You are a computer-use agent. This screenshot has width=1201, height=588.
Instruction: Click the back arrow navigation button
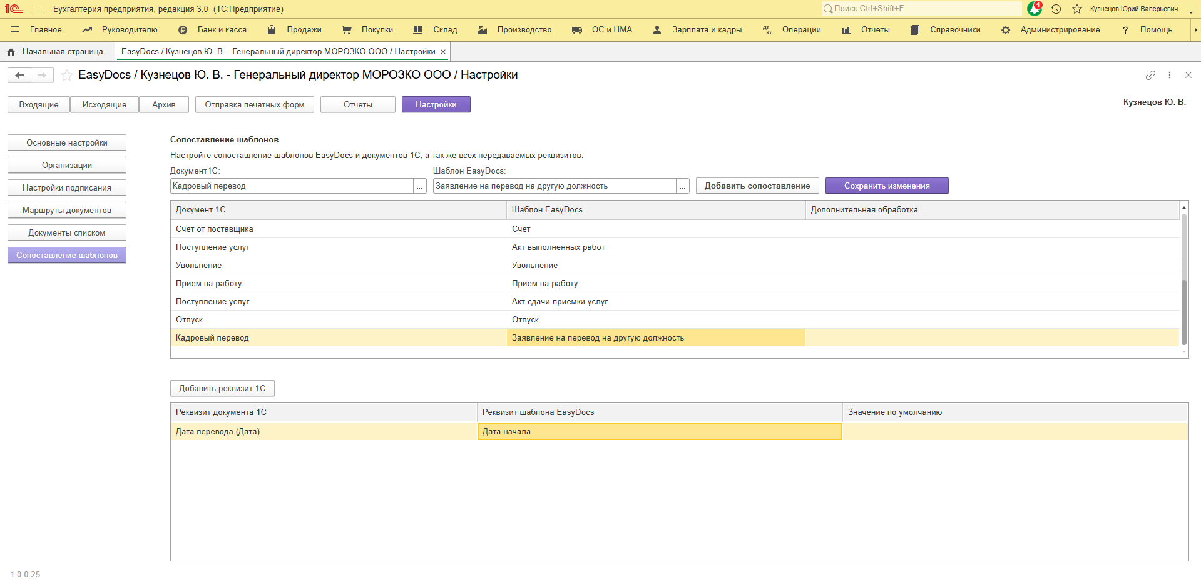(x=19, y=76)
